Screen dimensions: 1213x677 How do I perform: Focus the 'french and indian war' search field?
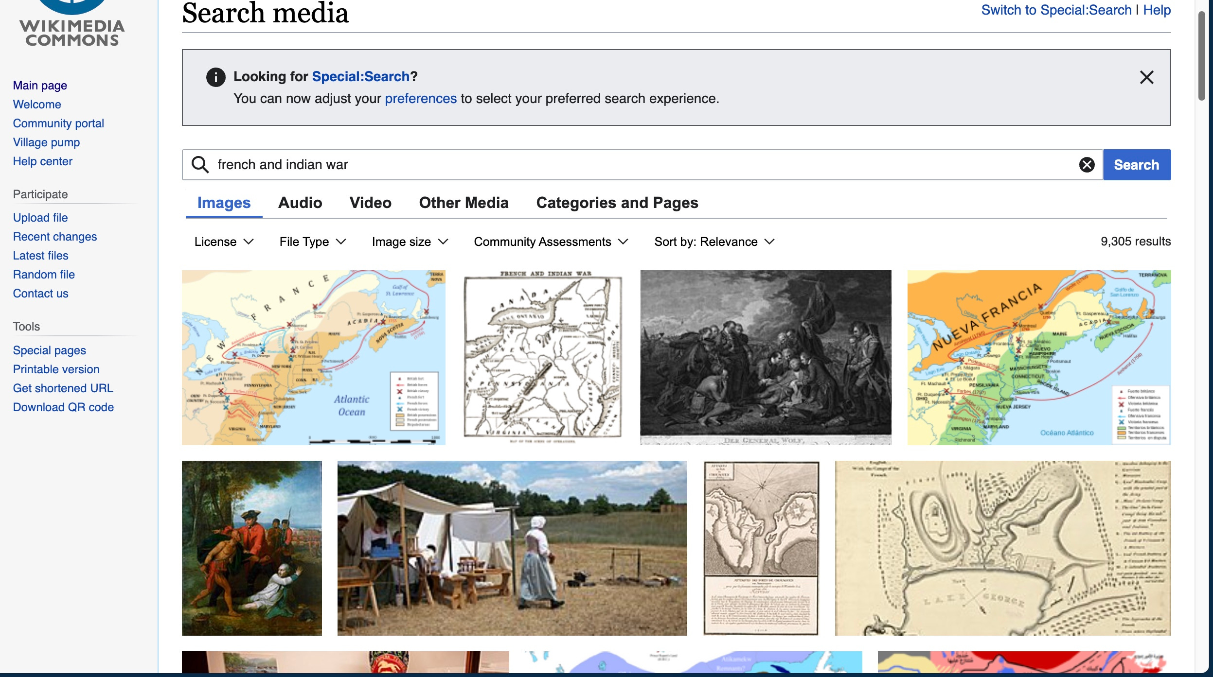(x=642, y=165)
